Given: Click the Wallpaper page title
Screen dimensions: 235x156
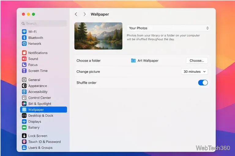Looking at the screenshot, I should 100,14.
